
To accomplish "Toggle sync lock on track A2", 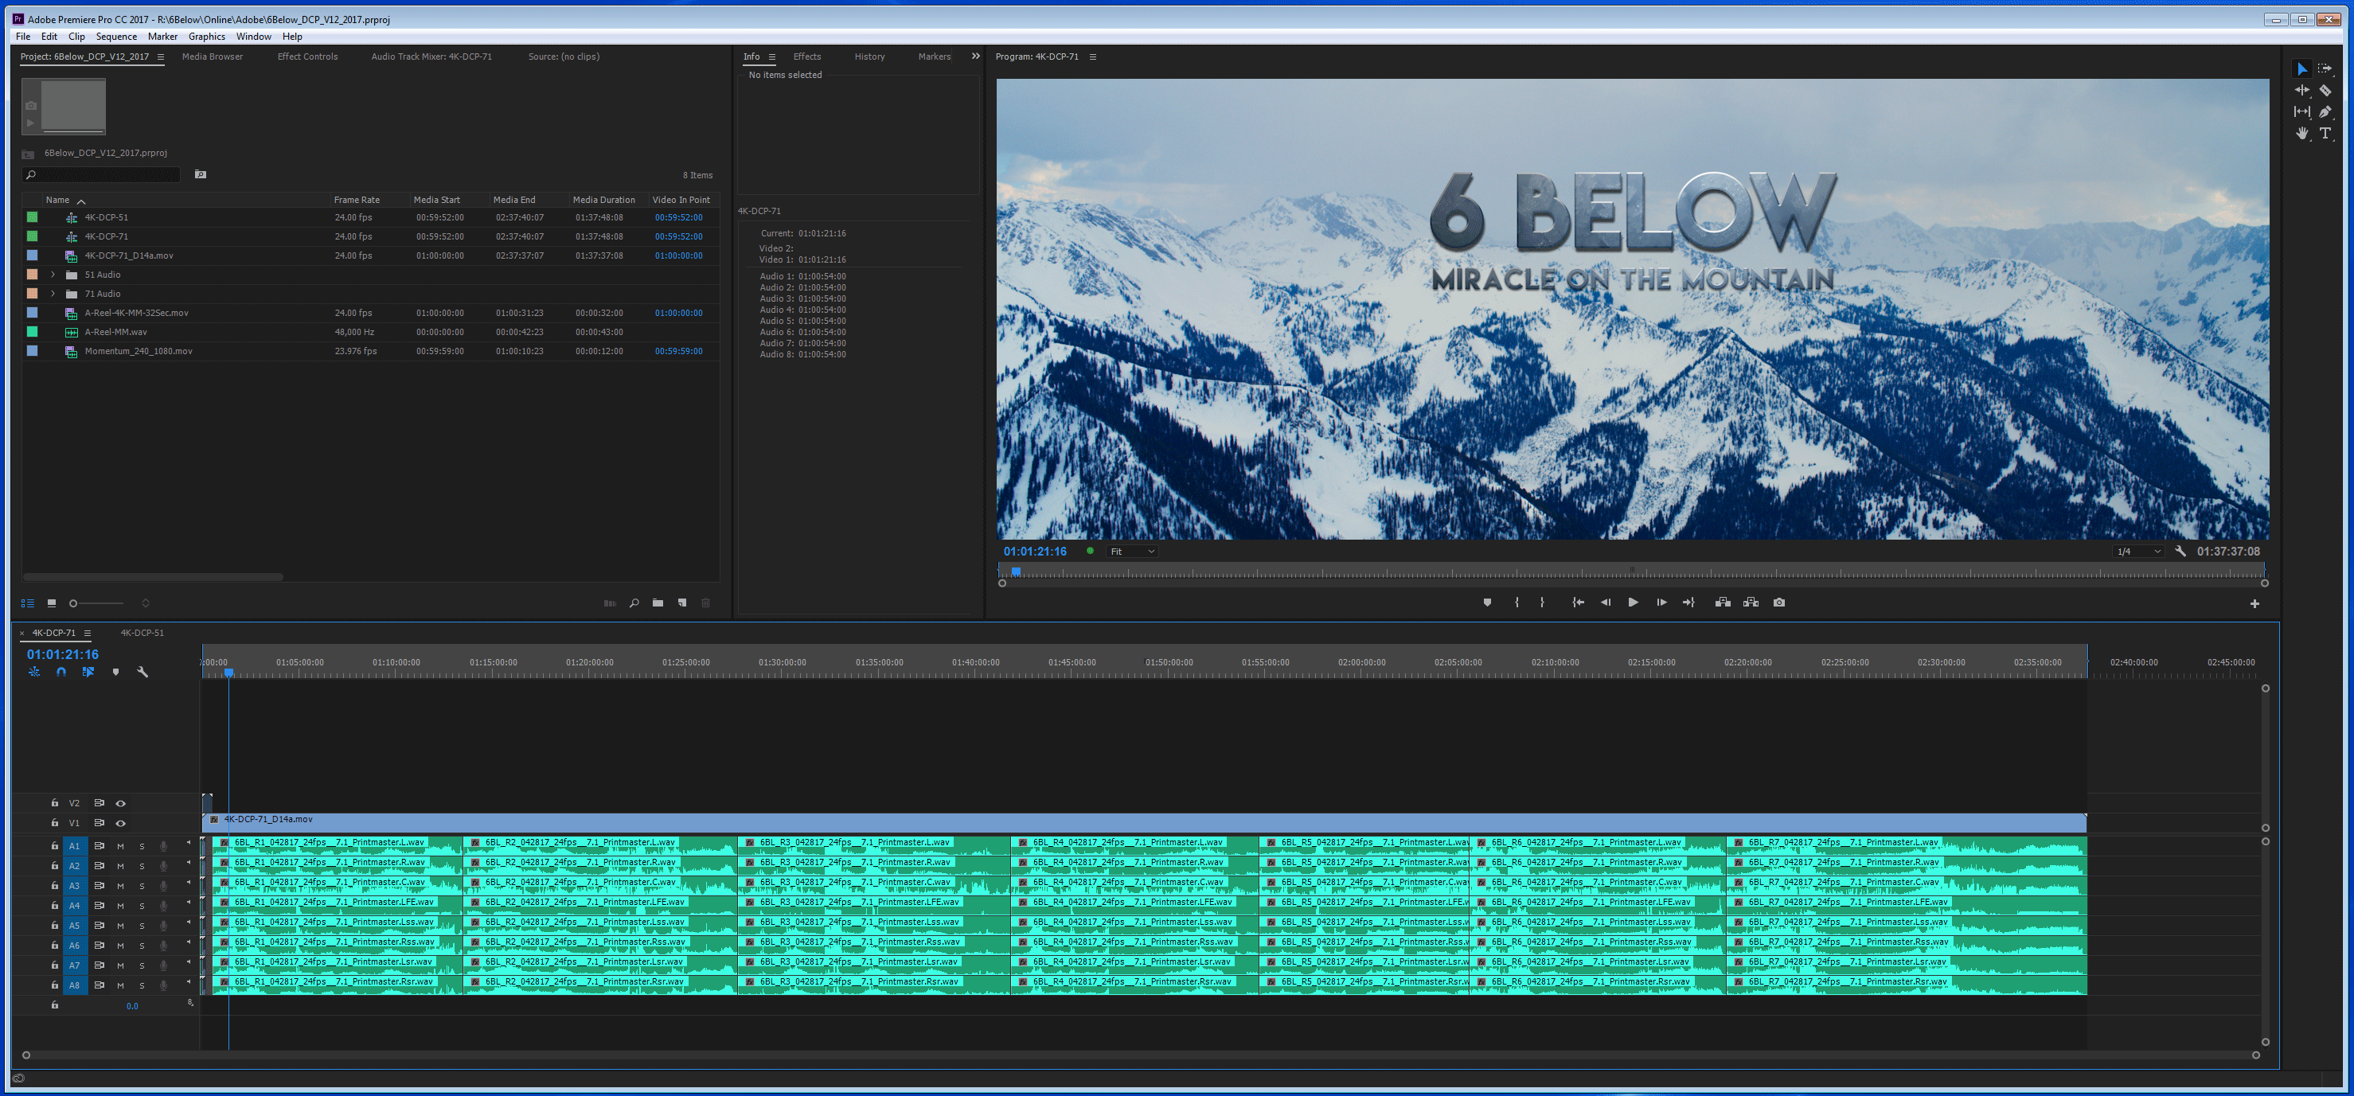I will click(99, 867).
